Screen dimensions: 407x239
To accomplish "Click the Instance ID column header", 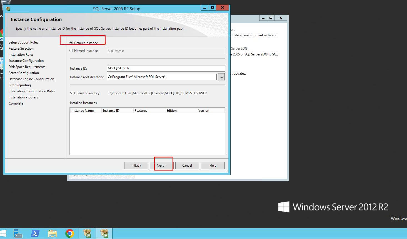I will point(117,110).
